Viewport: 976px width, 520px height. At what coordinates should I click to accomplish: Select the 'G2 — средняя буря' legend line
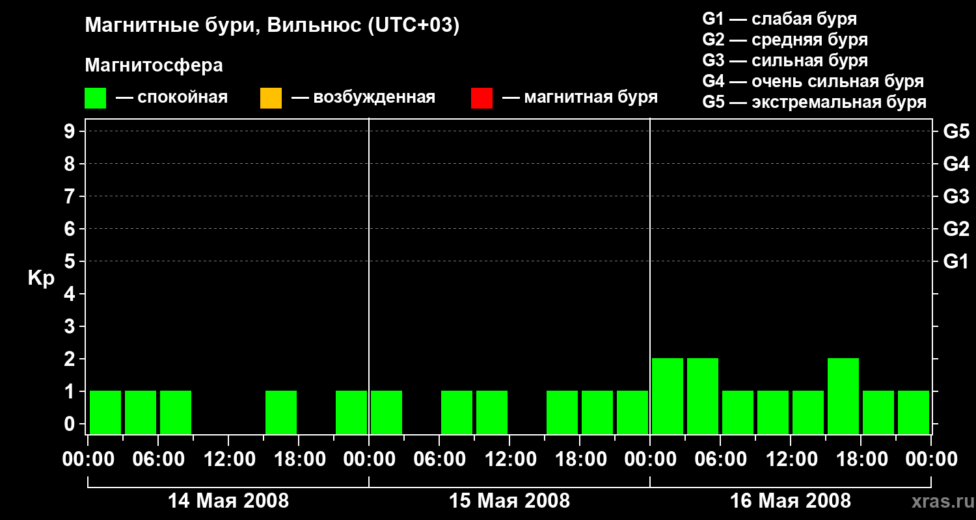pyautogui.click(x=785, y=40)
